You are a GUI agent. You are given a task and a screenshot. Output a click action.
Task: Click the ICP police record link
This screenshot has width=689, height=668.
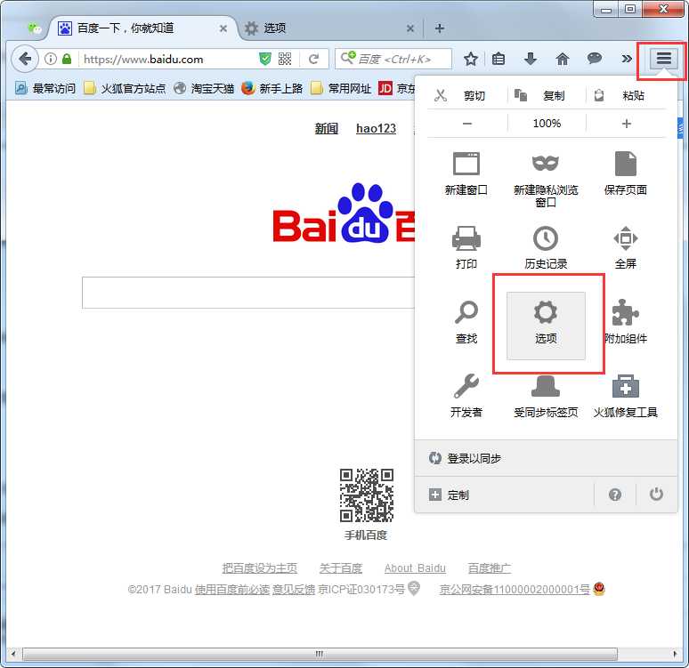(515, 589)
